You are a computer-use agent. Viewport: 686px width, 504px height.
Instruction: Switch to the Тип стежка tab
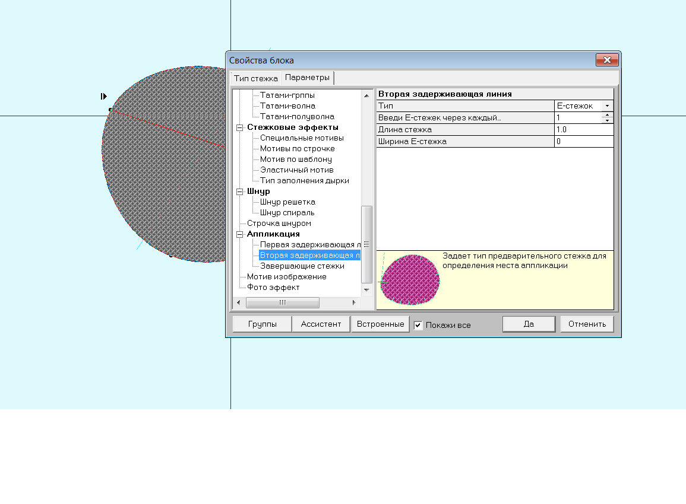pos(255,78)
